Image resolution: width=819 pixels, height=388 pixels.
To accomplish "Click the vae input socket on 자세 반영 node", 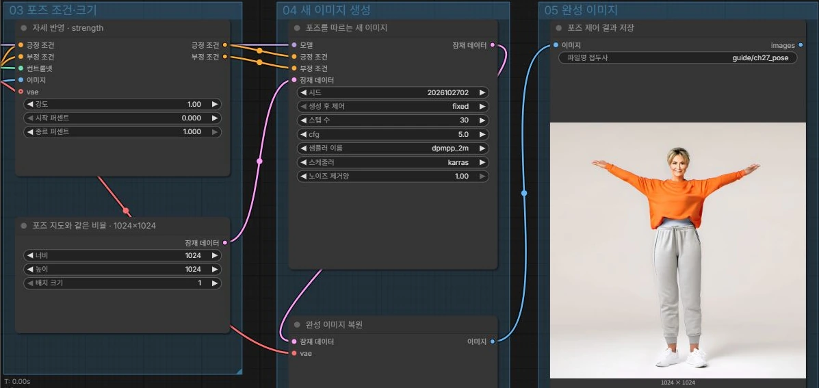I will (x=21, y=92).
